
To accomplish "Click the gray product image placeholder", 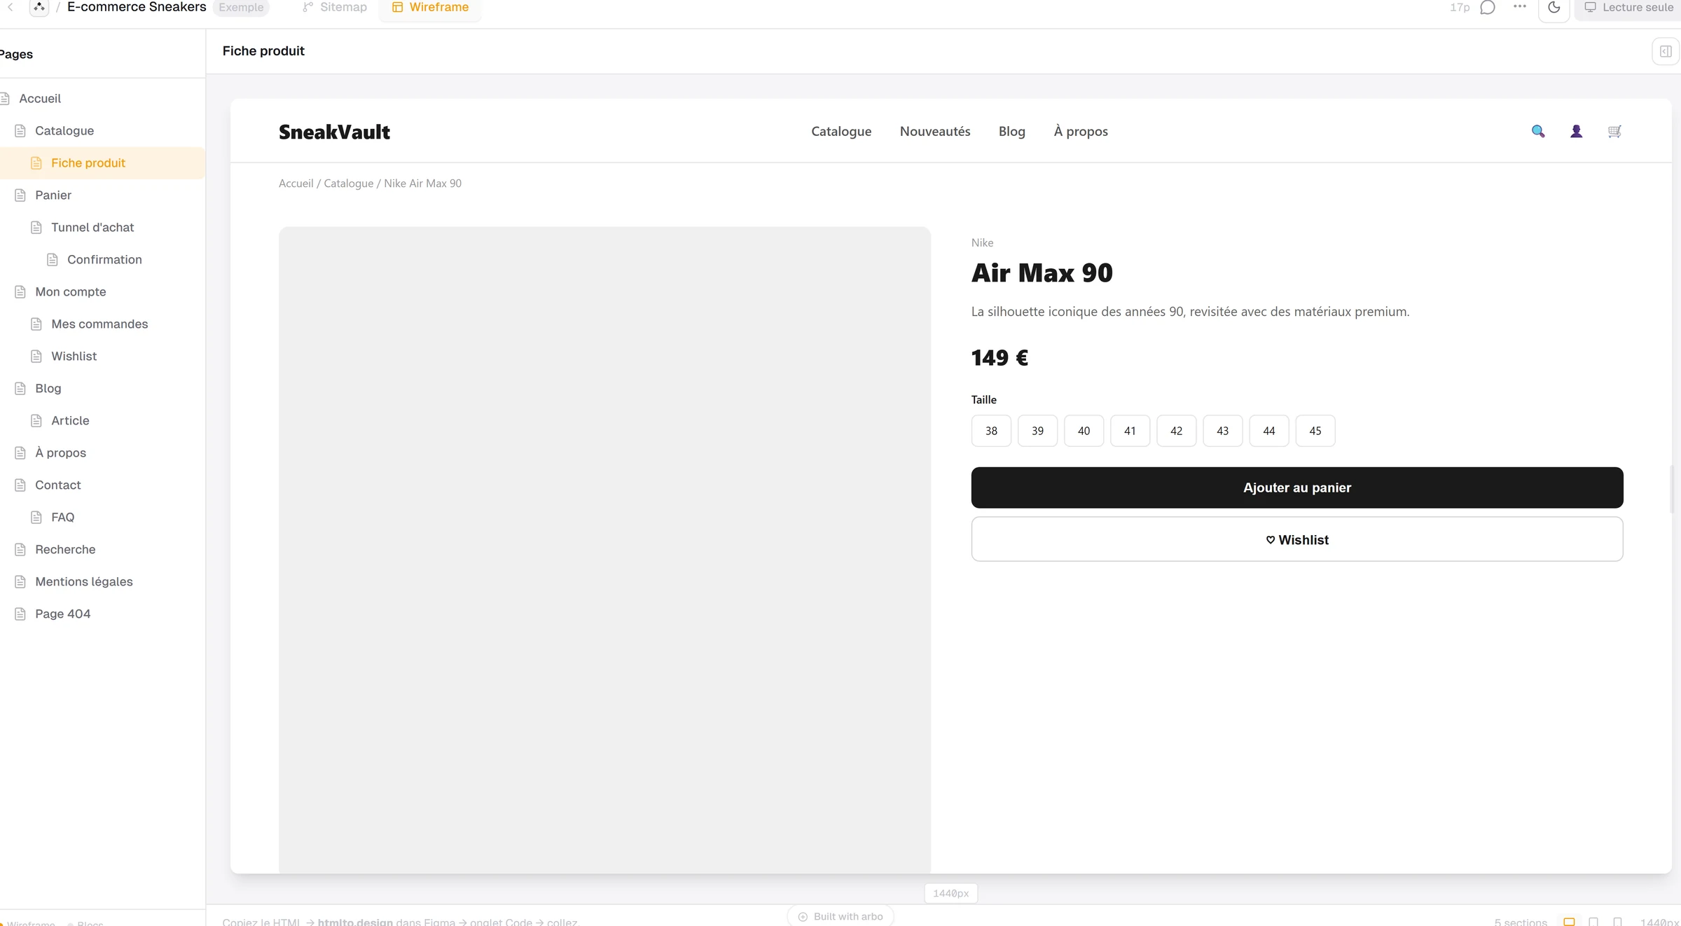I will click(604, 550).
